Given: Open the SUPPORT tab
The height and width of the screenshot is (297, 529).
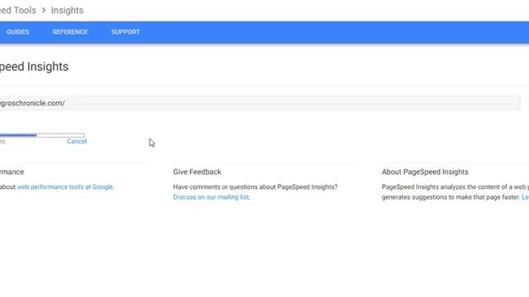Looking at the screenshot, I should coord(126,32).
